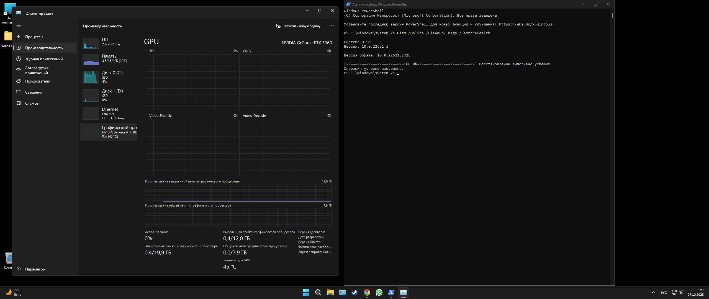Screen dimensions: 709x299
Task: Open the Users icon in the sidebar
Action: coord(19,81)
